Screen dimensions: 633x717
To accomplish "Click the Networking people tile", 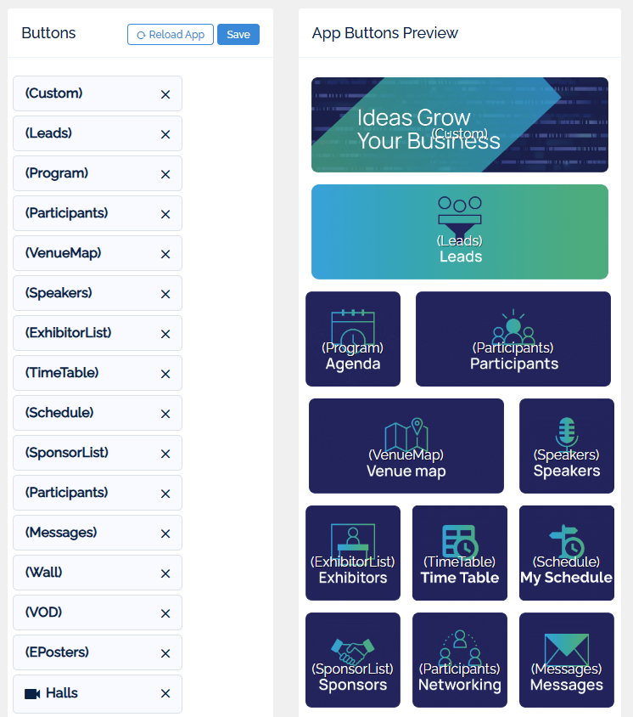I will [x=459, y=660].
